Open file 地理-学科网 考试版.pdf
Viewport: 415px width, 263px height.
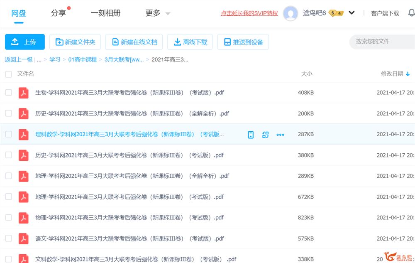point(129,197)
